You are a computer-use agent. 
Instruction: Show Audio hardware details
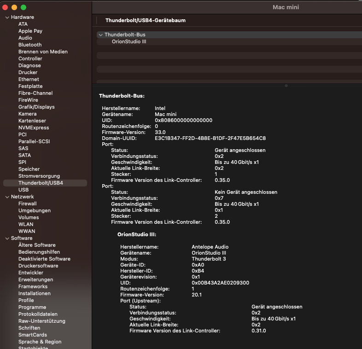[x=25, y=38]
